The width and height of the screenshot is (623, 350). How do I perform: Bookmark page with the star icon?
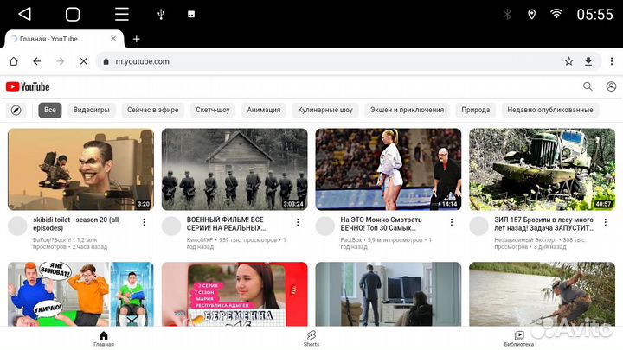pyautogui.click(x=568, y=61)
